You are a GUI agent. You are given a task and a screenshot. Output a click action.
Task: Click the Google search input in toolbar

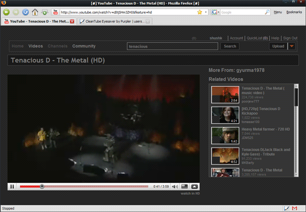coord(242,12)
